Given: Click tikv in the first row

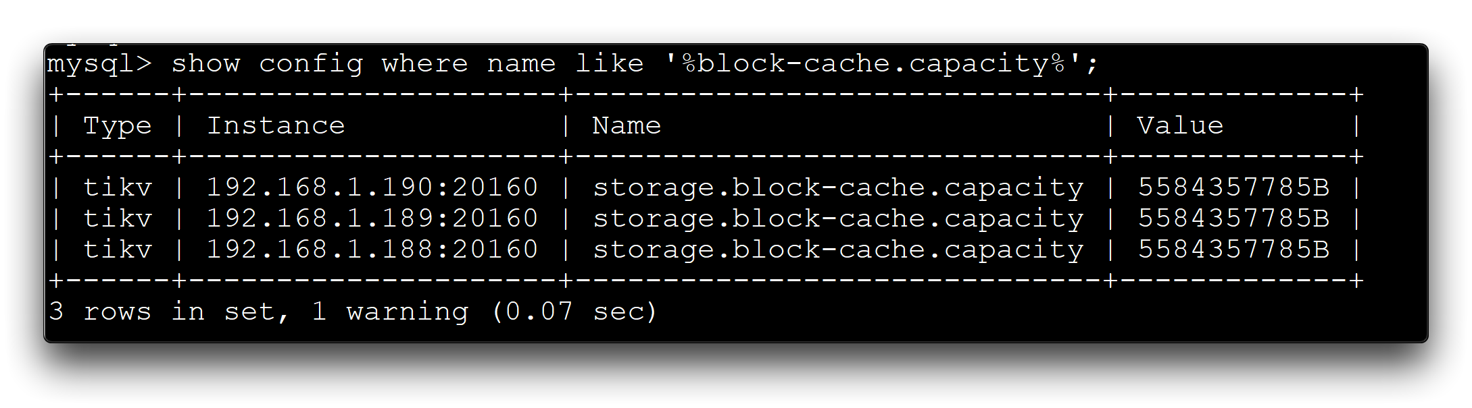Looking at the screenshot, I should coord(118,187).
